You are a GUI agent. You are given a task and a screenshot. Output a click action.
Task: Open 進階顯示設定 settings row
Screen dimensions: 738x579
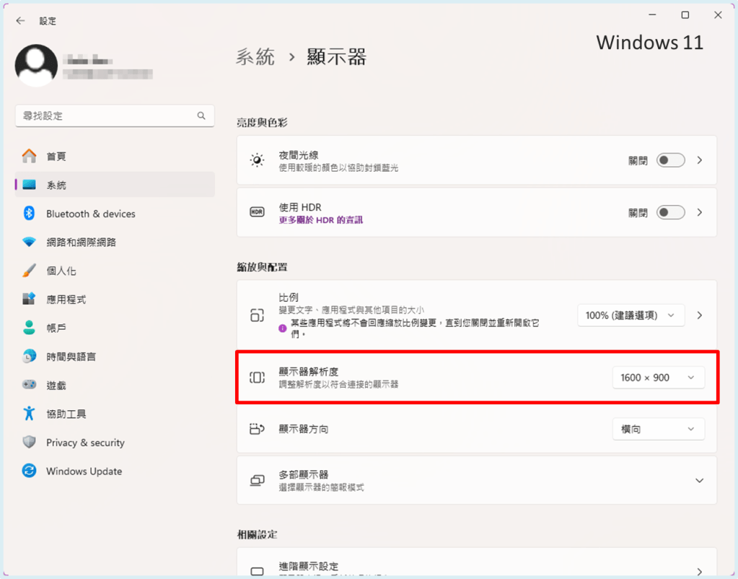[x=476, y=567]
